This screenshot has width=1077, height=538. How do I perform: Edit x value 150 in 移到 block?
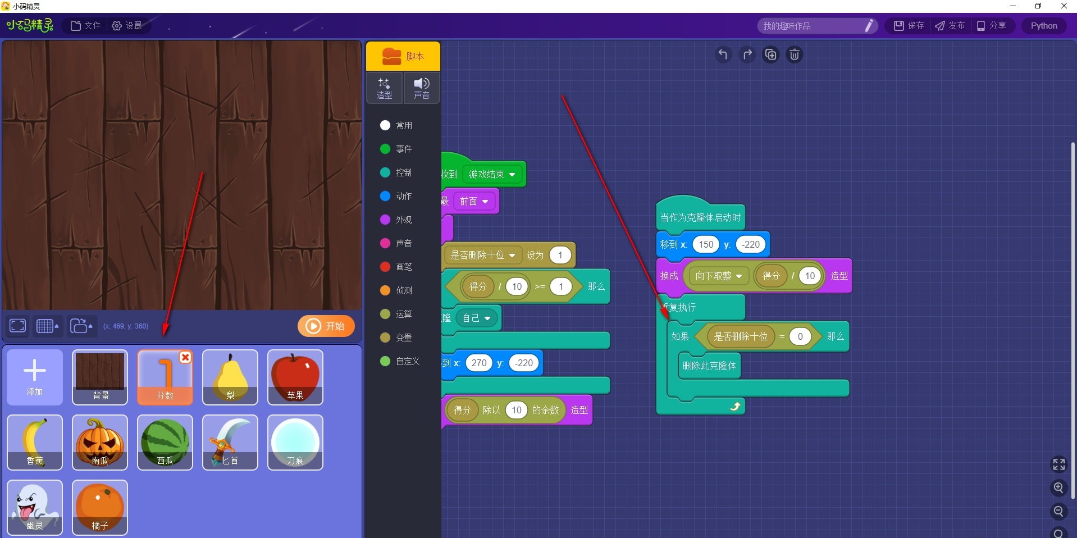[706, 244]
